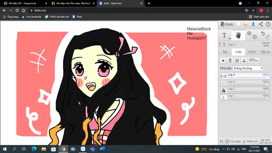Open Windows Start menu
The width and height of the screenshot is (272, 153).
(5, 149)
